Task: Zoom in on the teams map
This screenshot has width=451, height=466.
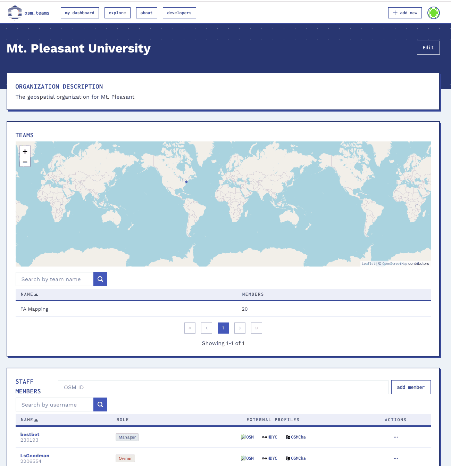Action: tap(25, 151)
